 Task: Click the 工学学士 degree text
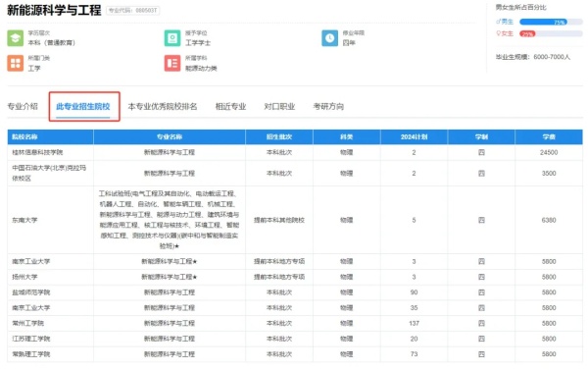(198, 43)
